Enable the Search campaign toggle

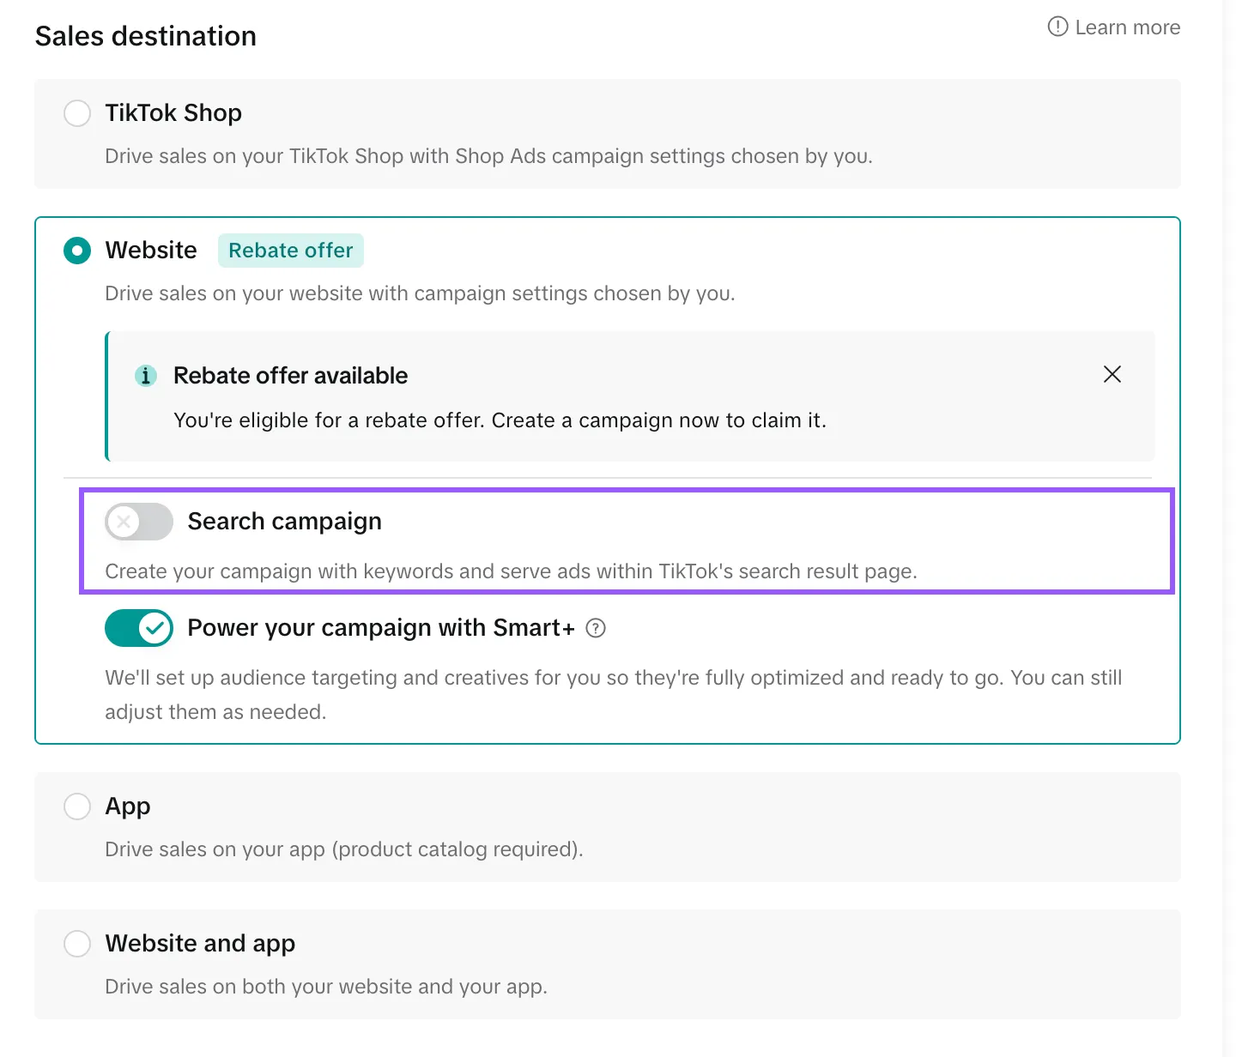click(x=139, y=522)
